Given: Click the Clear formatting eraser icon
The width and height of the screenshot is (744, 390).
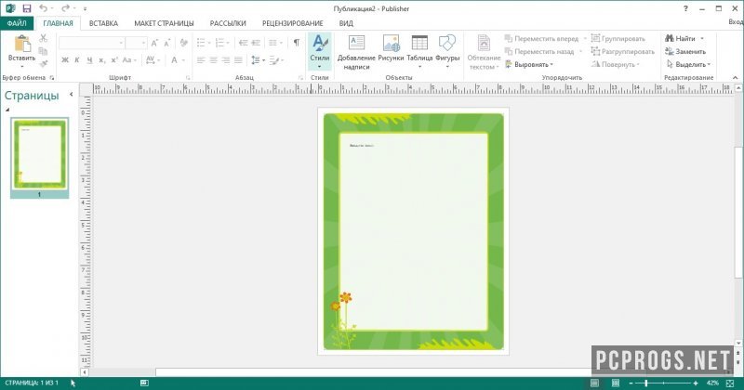Looking at the screenshot, I should (x=183, y=43).
